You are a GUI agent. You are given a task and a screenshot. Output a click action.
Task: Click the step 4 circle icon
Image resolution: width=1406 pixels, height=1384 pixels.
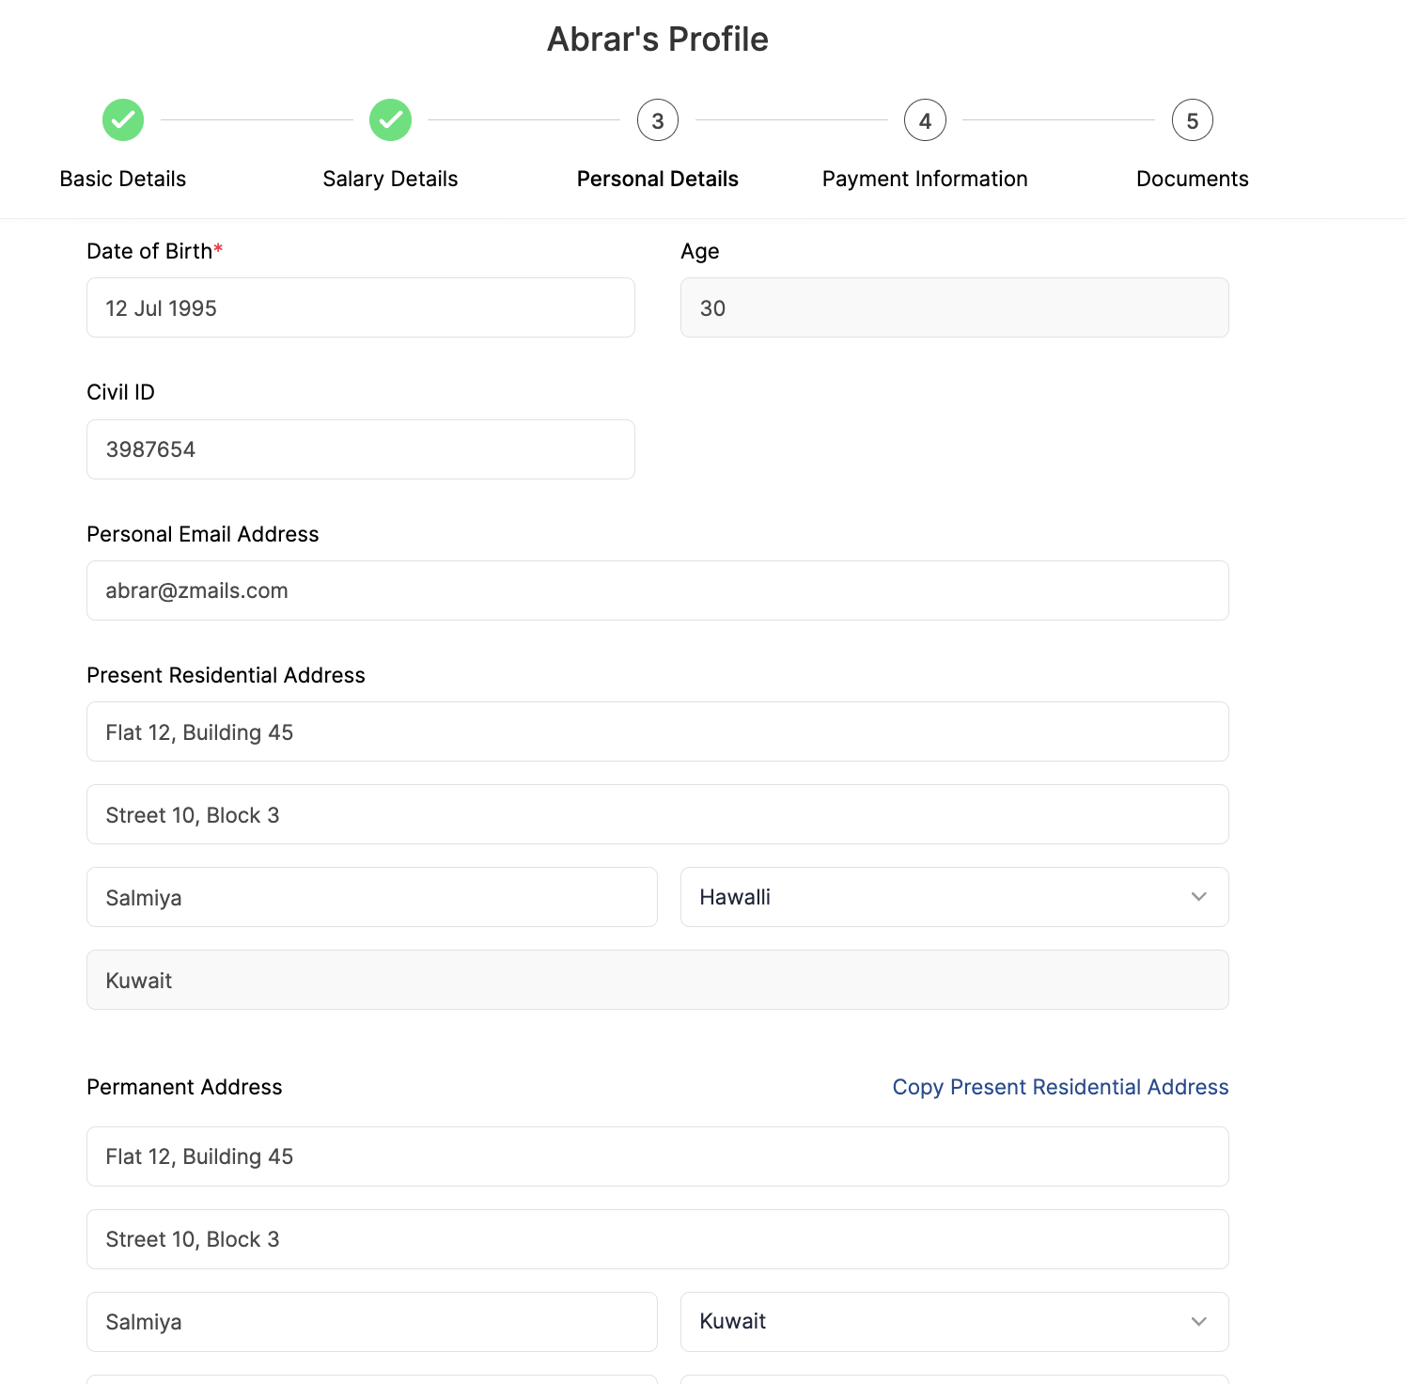[x=925, y=120]
